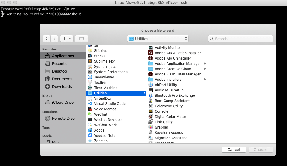The image size is (287, 166).
Task: Select the Sublime Text icon
Action: pyautogui.click(x=90, y=61)
